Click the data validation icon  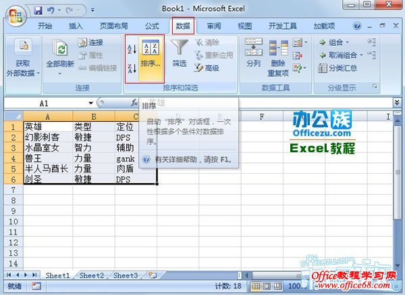point(297,42)
